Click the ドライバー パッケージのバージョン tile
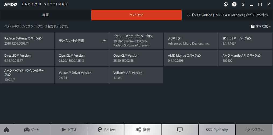Viewport: 273px width, 135px height. 136,41
